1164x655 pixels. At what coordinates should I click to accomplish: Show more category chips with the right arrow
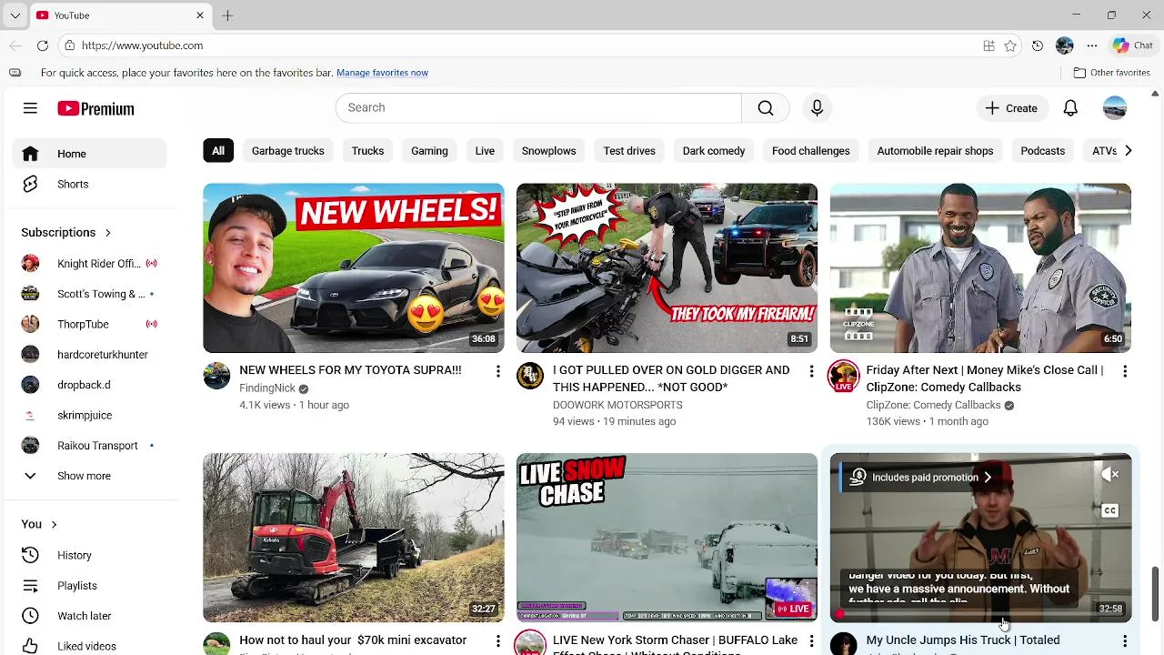[x=1128, y=151]
